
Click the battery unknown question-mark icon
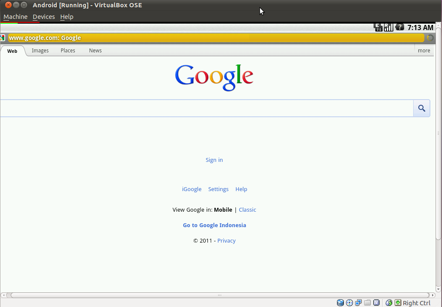399,27
